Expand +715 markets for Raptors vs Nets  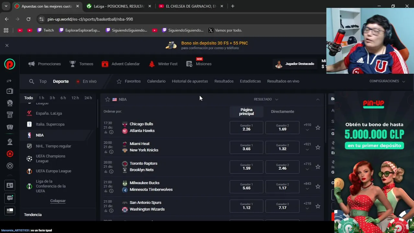pyautogui.click(x=307, y=167)
